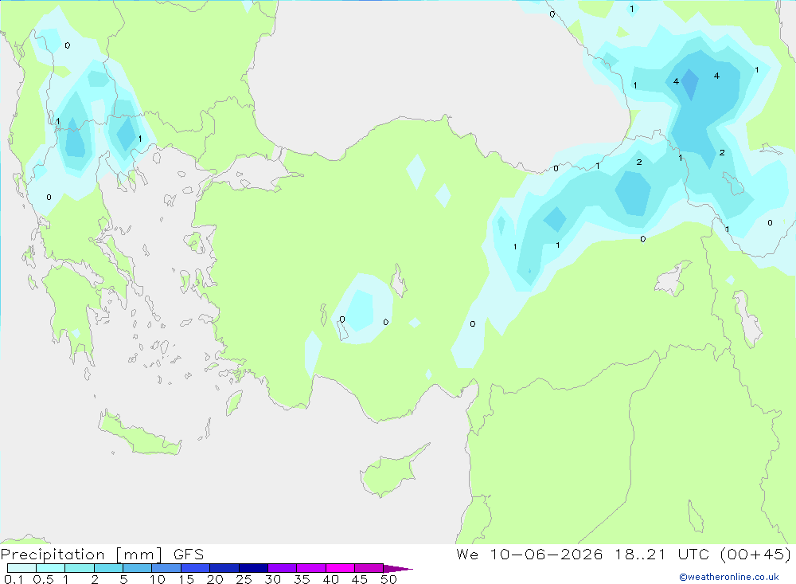The image size is (796, 584).
Task: Click the '30' legend scale label
Action: pos(273,579)
